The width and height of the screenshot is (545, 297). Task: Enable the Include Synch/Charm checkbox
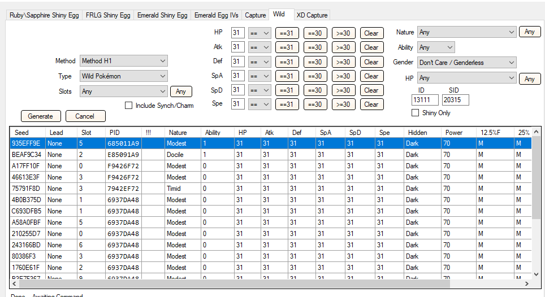128,105
